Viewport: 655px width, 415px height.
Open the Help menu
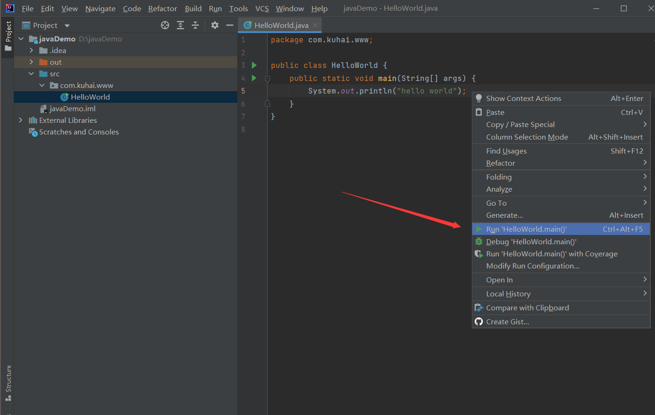point(319,8)
